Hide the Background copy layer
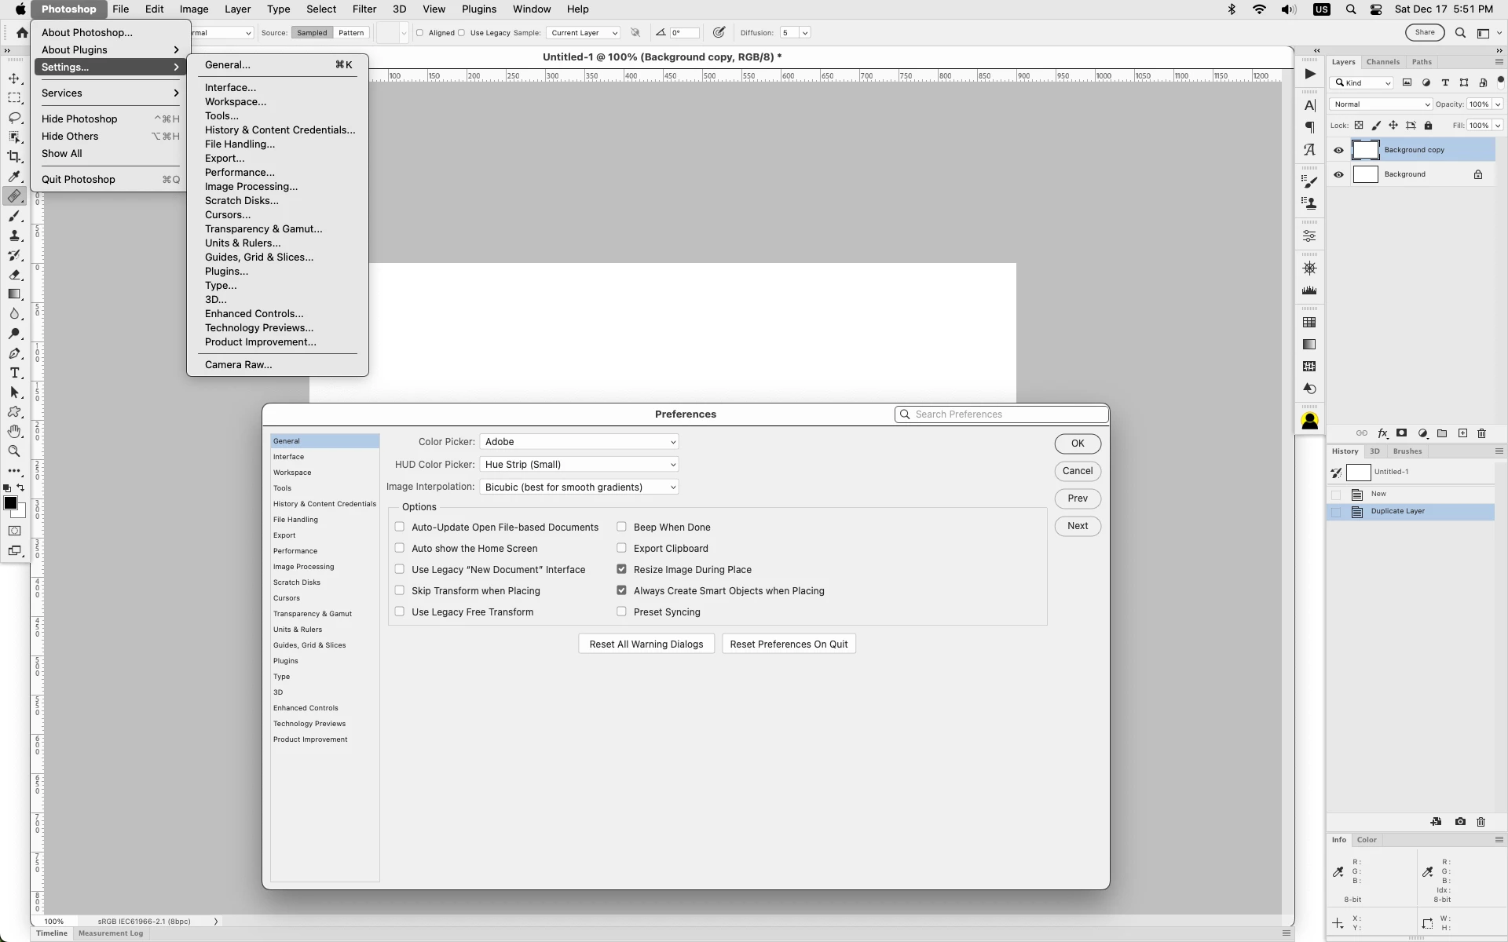The height and width of the screenshot is (942, 1508). click(x=1338, y=150)
